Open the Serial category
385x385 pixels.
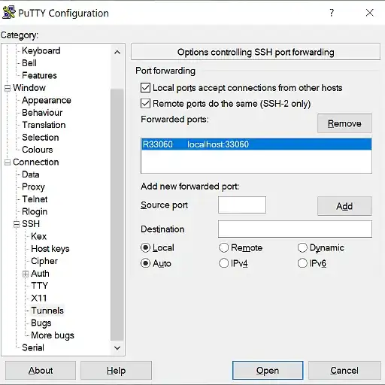(x=33, y=347)
